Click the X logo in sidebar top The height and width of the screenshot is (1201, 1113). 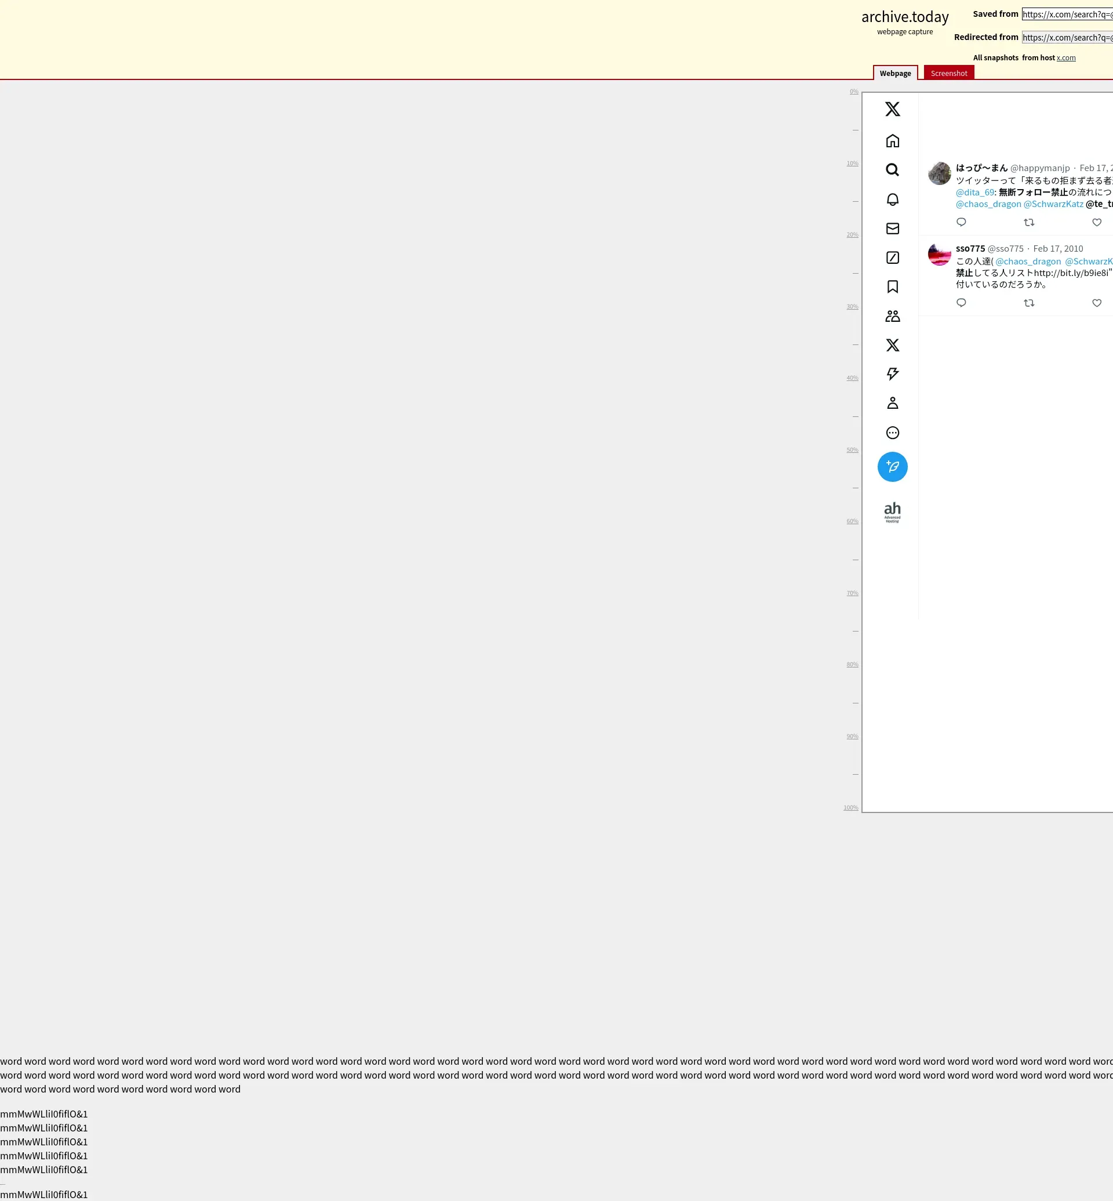(892, 109)
